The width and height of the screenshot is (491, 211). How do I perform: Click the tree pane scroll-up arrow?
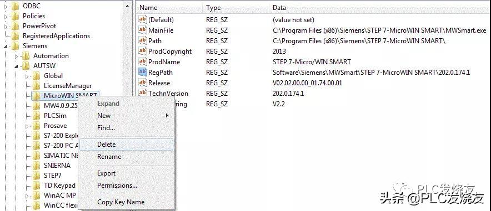127,6
